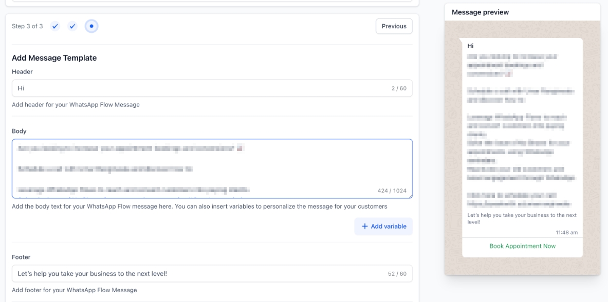The image size is (608, 302).
Task: Grab the Body textarea resize handle
Action: (x=410, y=196)
